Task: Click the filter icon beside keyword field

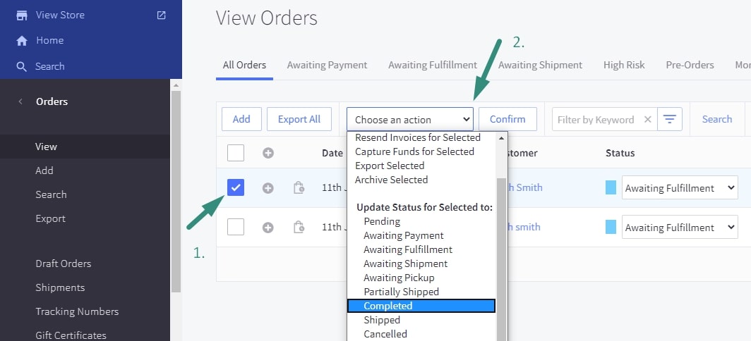Action: pyautogui.click(x=670, y=120)
